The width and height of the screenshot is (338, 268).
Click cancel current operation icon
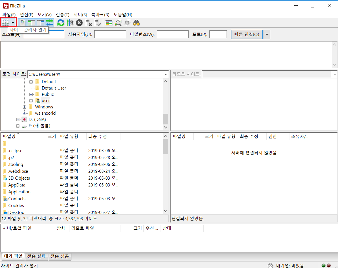[79, 22]
